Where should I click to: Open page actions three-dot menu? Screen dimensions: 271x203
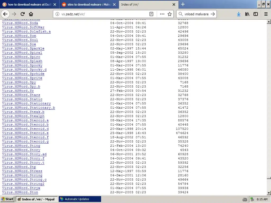(x=162, y=14)
